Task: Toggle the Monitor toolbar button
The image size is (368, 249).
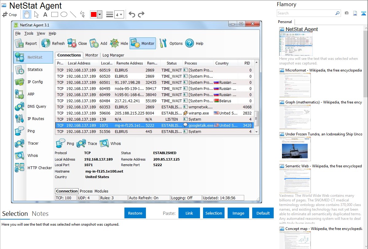Action: [143, 43]
